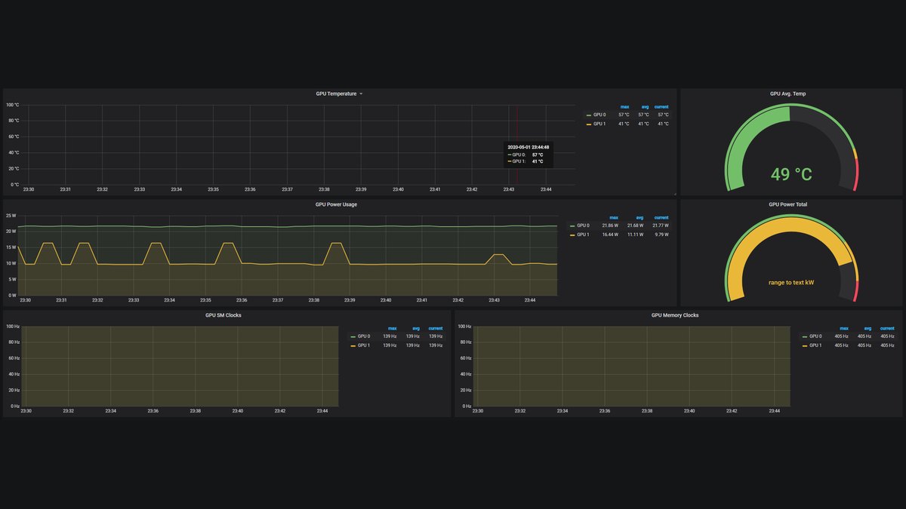Image resolution: width=906 pixels, height=509 pixels.
Task: Sort GPU SM Clocks legend by current
Action: pos(436,329)
